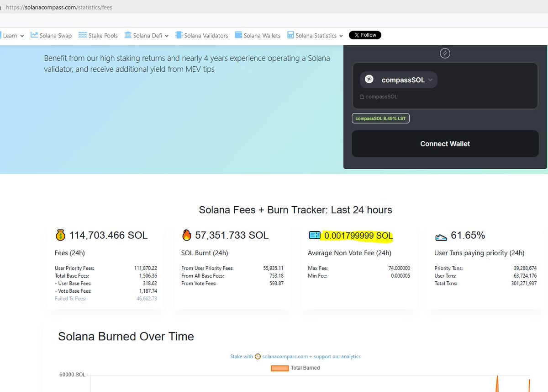Click the solanacompass logo in chart caption

pyautogui.click(x=258, y=357)
